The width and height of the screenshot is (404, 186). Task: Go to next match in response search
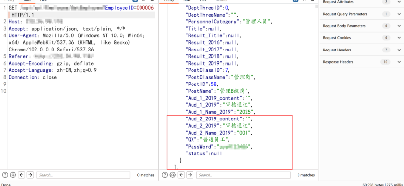click(x=190, y=175)
